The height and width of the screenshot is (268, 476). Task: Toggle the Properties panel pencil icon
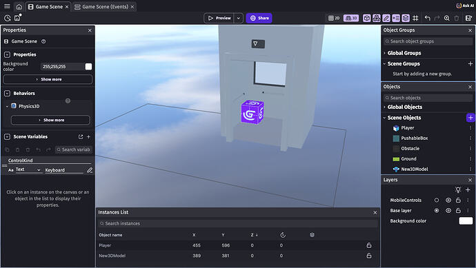tap(386, 18)
